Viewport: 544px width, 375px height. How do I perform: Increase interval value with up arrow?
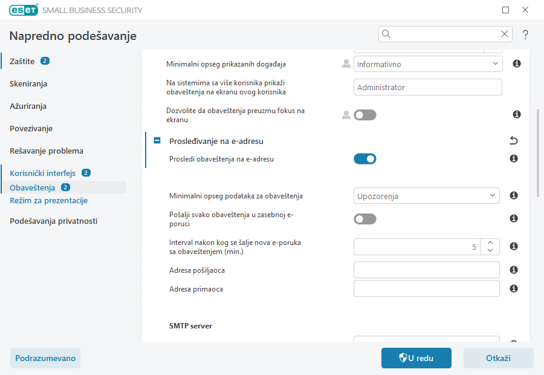(490, 243)
